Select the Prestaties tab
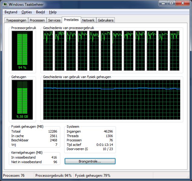Screen dimensions: 192x181 (x=71, y=20)
